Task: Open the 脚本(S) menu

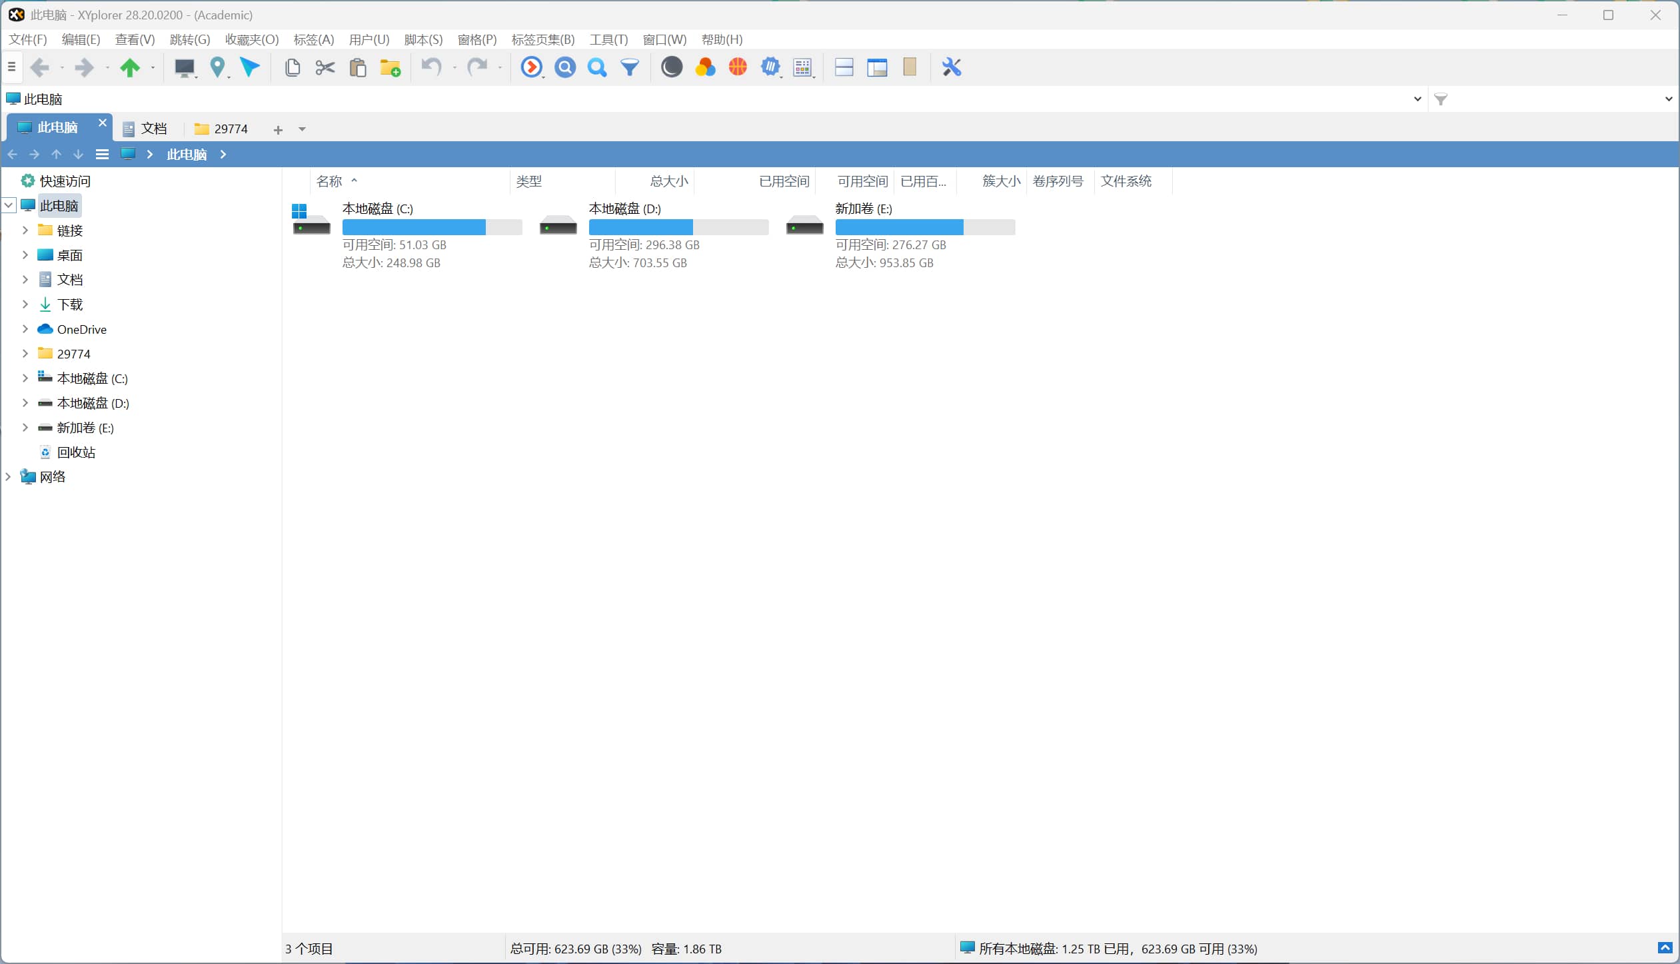Action: click(423, 39)
